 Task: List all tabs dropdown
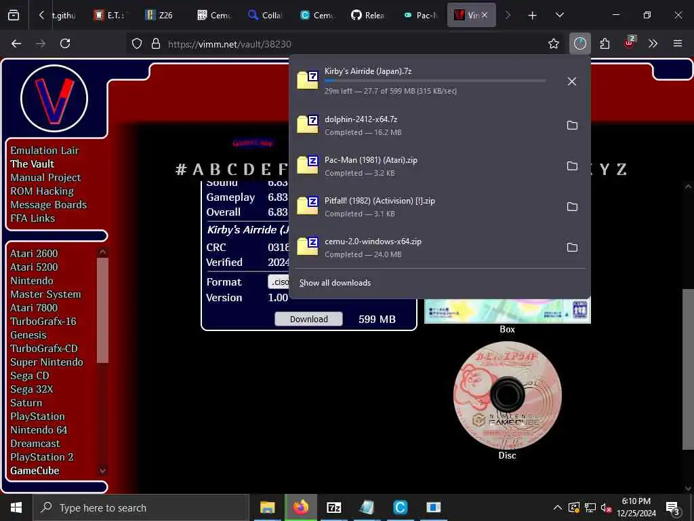tap(560, 15)
